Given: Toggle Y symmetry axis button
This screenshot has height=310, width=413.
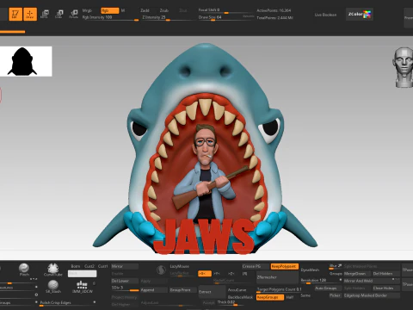Looking at the screenshot, I should click(x=218, y=274).
